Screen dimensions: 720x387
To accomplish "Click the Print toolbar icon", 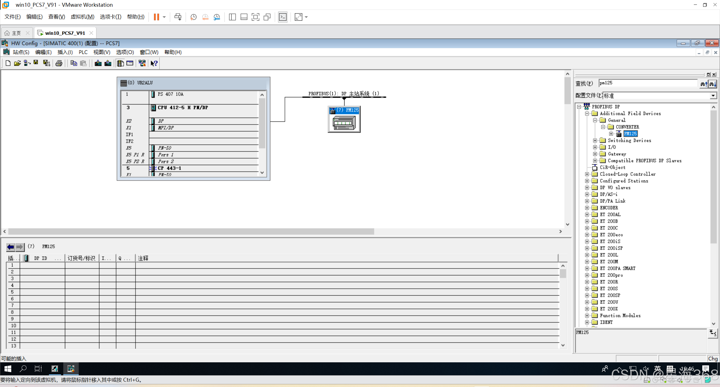I will [x=59, y=63].
